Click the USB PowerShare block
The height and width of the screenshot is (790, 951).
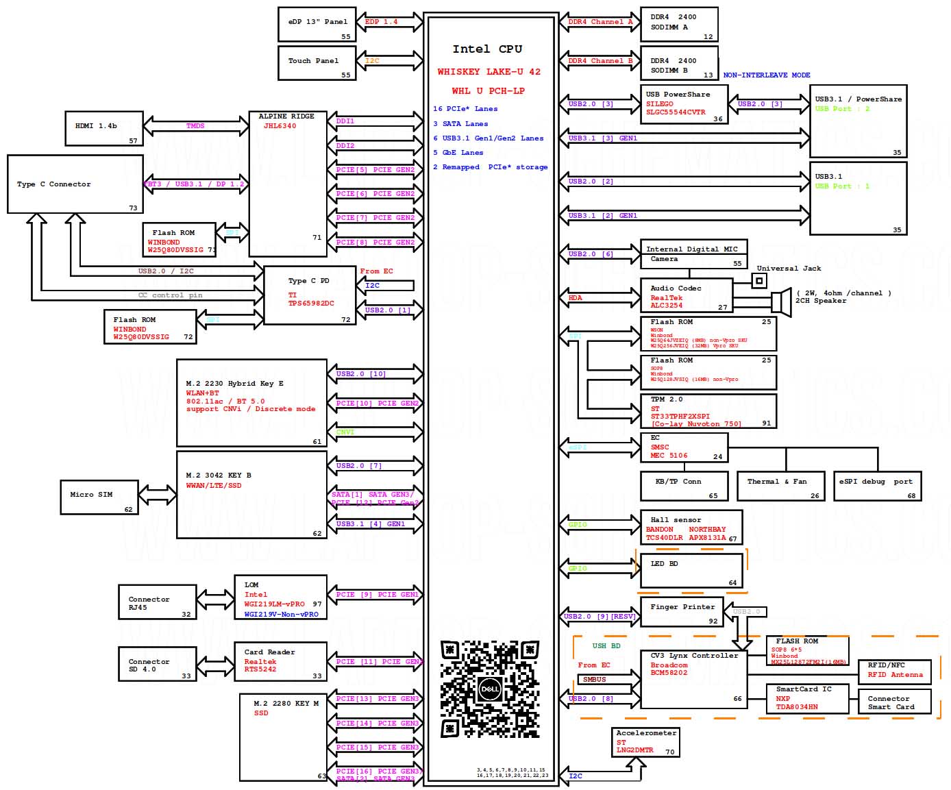[684, 105]
